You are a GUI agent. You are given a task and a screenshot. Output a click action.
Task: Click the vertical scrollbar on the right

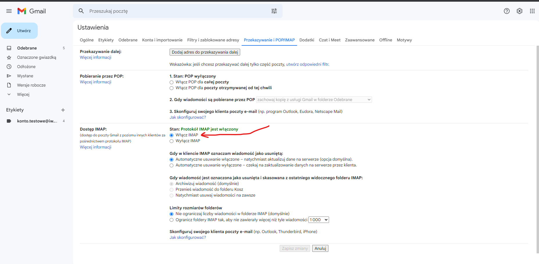(x=537, y=145)
